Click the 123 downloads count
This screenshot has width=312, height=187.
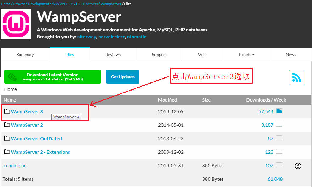[269, 152]
